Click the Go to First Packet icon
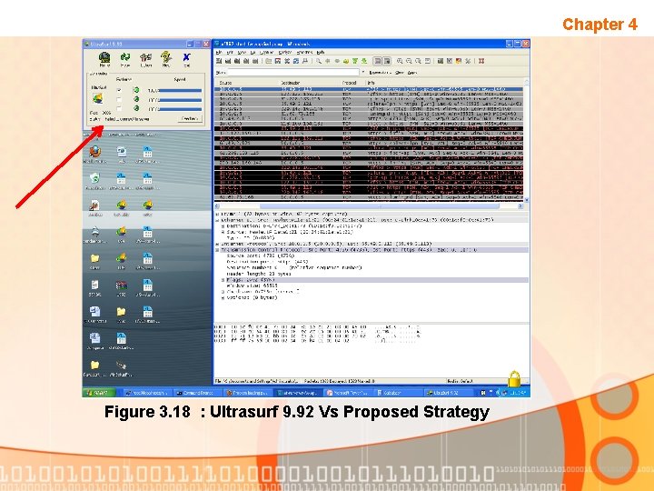654x491 pixels. (355, 61)
